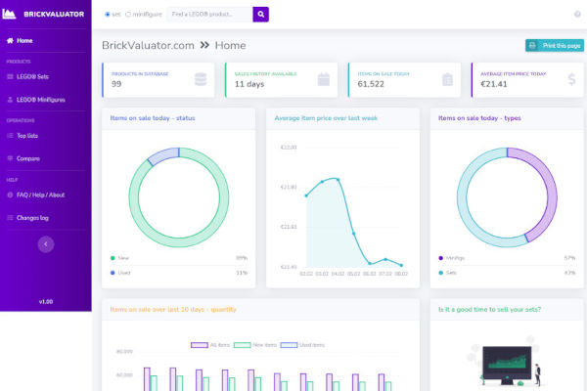This screenshot has height=391, width=587.
Task: Click the calendar icon in Sales History card
Action: click(324, 79)
